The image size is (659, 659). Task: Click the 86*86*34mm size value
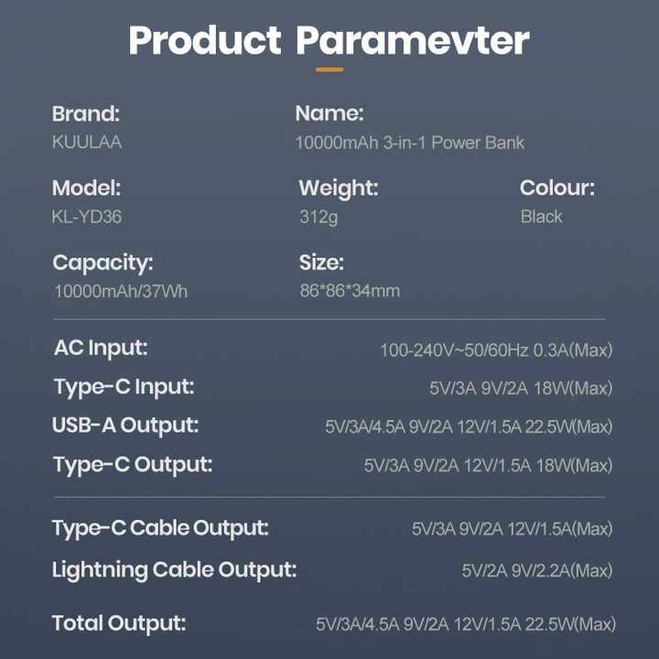(x=350, y=291)
